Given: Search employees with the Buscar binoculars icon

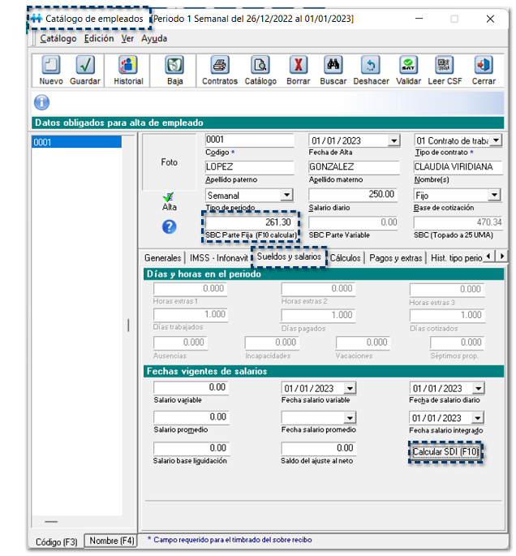Looking at the screenshot, I should point(332,66).
